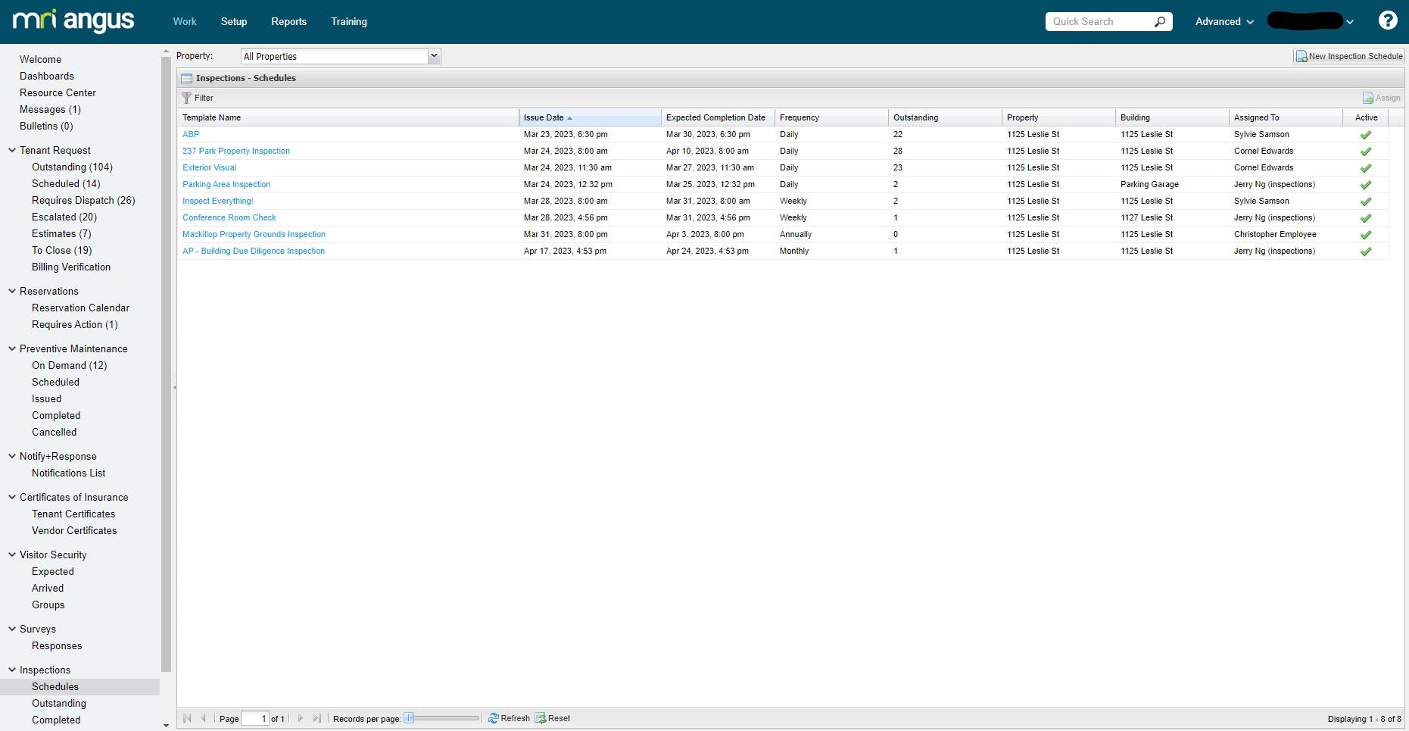The height and width of the screenshot is (731, 1409).
Task: Disable the Active check on Parking Area Inspection
Action: click(x=1366, y=184)
